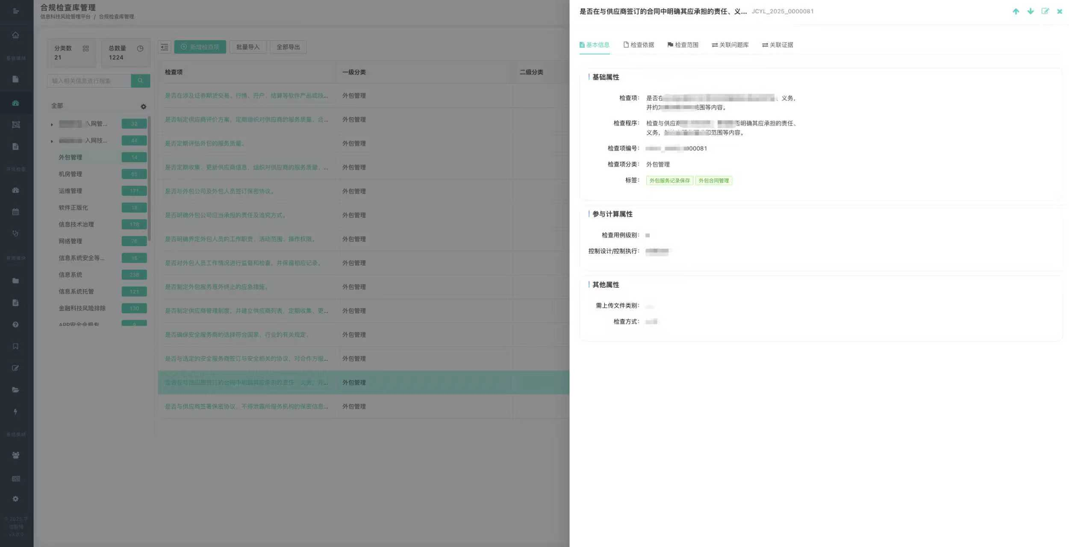Screen dimensions: 1069x547
Task: Click the green search magnifier button
Action: coord(140,81)
